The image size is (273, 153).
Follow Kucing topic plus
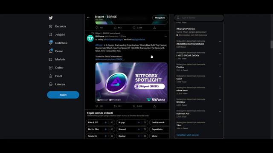pos(139,136)
